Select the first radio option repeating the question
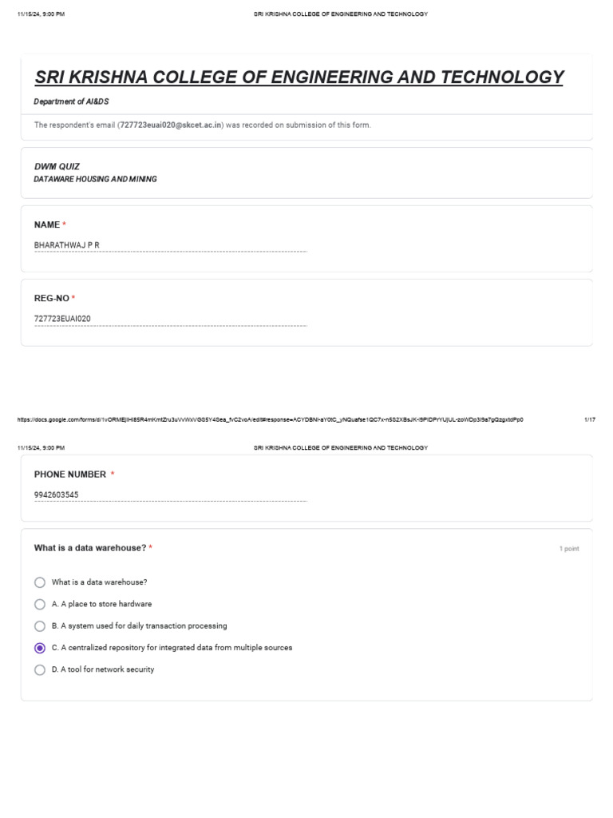This screenshot has width=613, height=818. click(40, 583)
